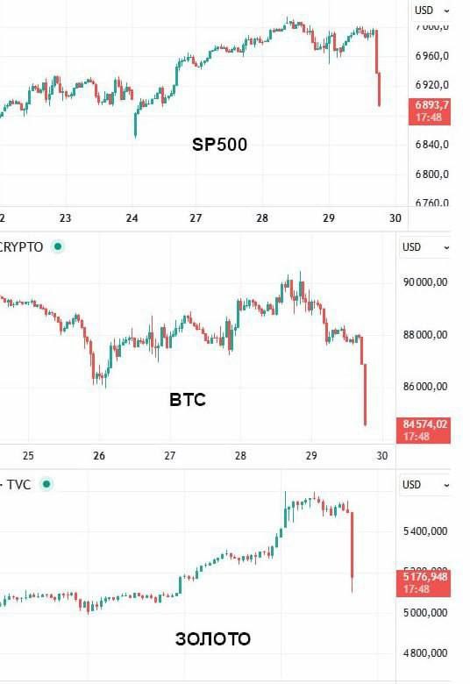Image resolution: width=470 pixels, height=684 pixels.
Task: Open the USD currency dropdown on SP500 chart
Action: [x=431, y=11]
